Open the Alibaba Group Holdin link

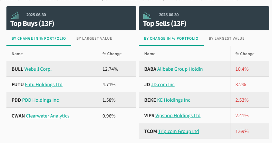[180, 69]
